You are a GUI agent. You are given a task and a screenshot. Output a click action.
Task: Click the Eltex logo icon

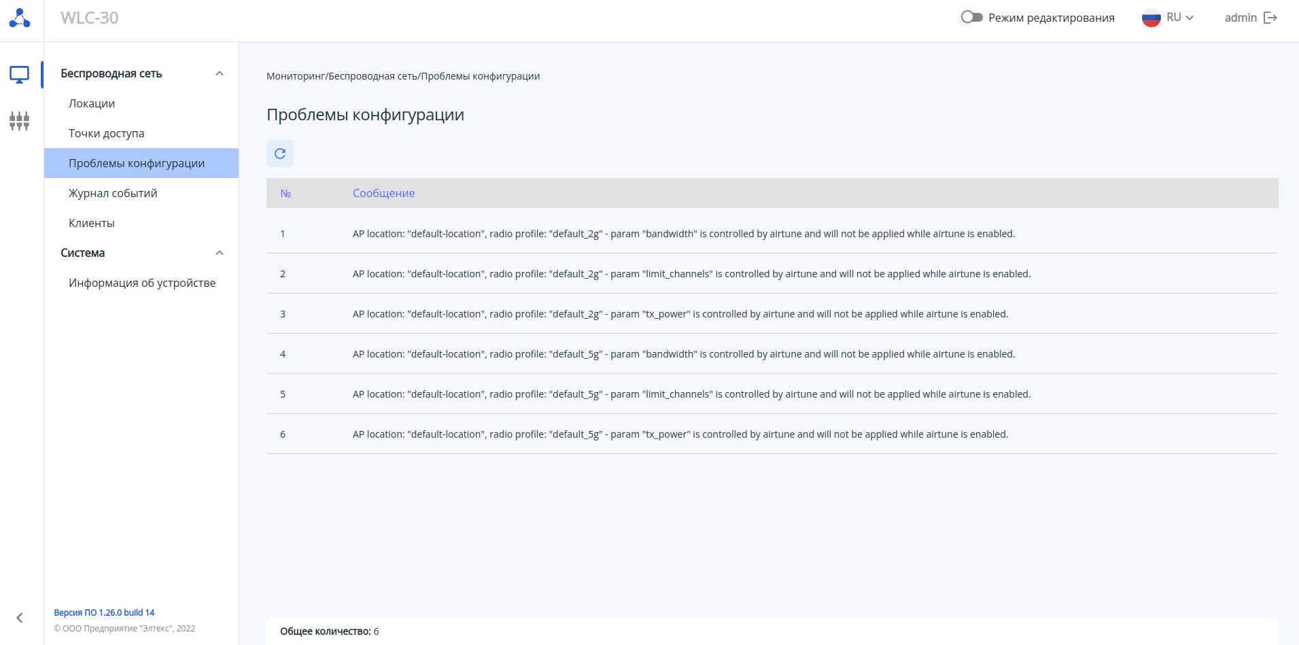20,18
